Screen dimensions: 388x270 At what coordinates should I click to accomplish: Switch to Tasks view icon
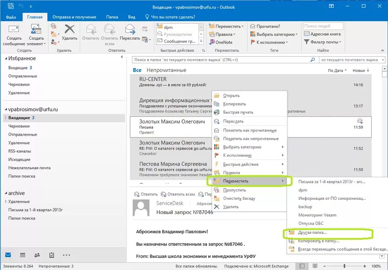(51, 255)
